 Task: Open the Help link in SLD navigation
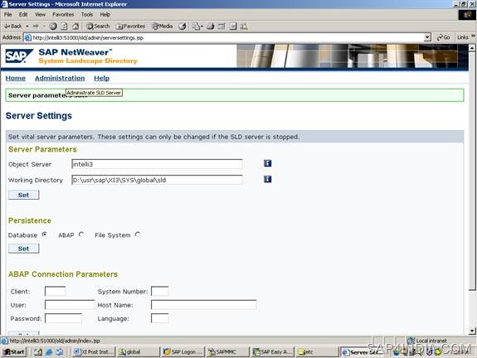[x=101, y=78]
